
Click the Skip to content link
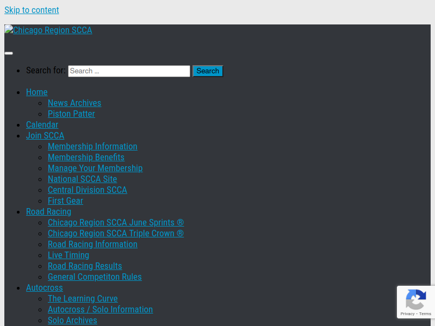tap(32, 10)
